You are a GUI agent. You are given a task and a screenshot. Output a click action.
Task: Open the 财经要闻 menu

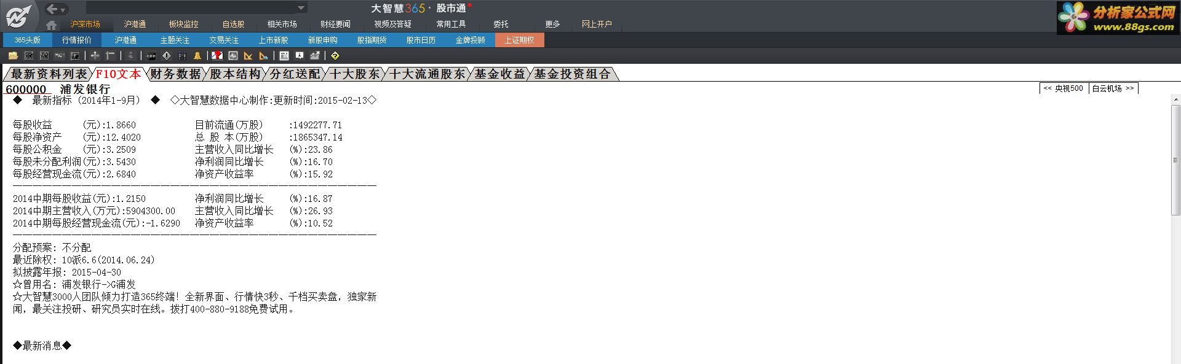[x=335, y=25]
